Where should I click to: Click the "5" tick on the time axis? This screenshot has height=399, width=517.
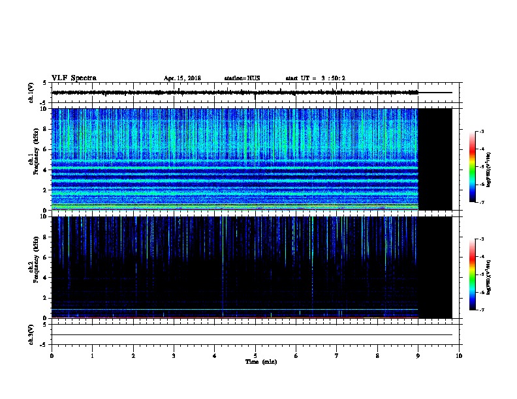255,356
